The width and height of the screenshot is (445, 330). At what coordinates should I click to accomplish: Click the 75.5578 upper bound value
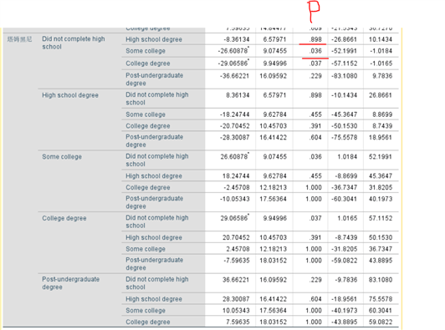coord(381,299)
